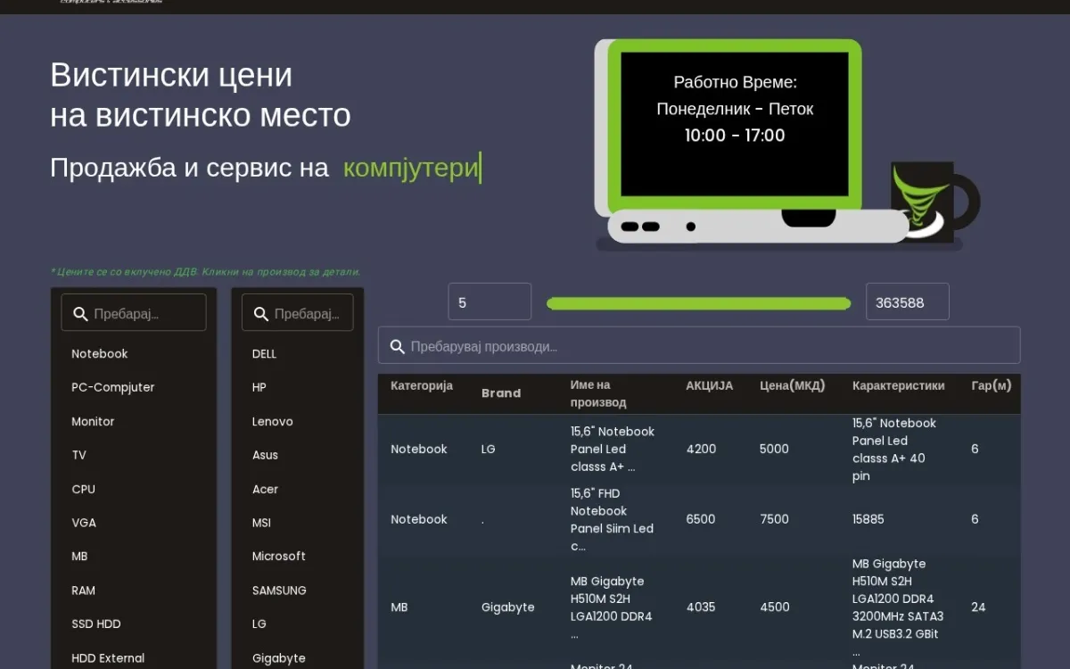Click the 7500 price cell
Image resolution: width=1070 pixels, height=669 pixels.
(x=774, y=519)
